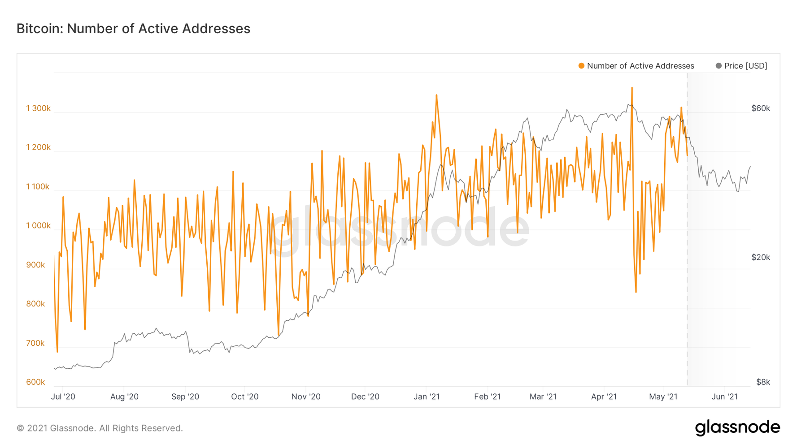
Task: Toggle the Number of Active Addresses legend label
Action: 640,66
